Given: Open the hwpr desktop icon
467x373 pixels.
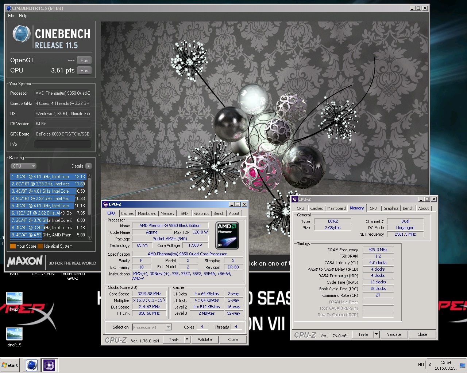Looking at the screenshot, I should [14, 301].
